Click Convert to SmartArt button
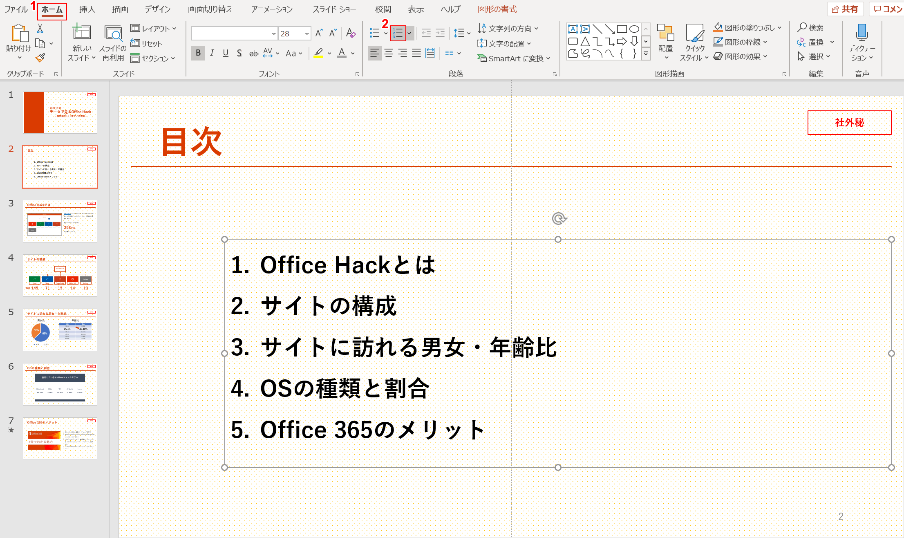Screen dimensions: 904x538 point(514,58)
